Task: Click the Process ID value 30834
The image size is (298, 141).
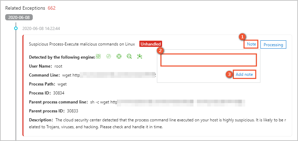Action: pyautogui.click(x=59, y=93)
